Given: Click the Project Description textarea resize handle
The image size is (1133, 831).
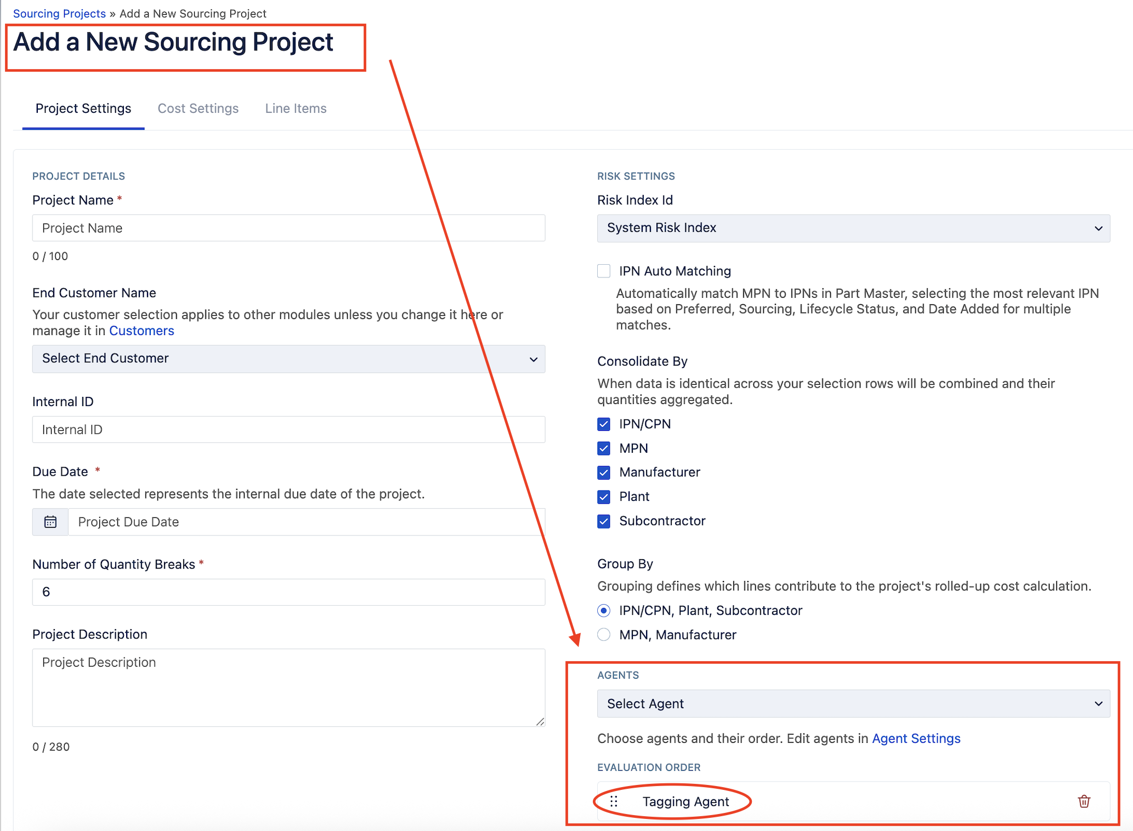Looking at the screenshot, I should (x=540, y=721).
